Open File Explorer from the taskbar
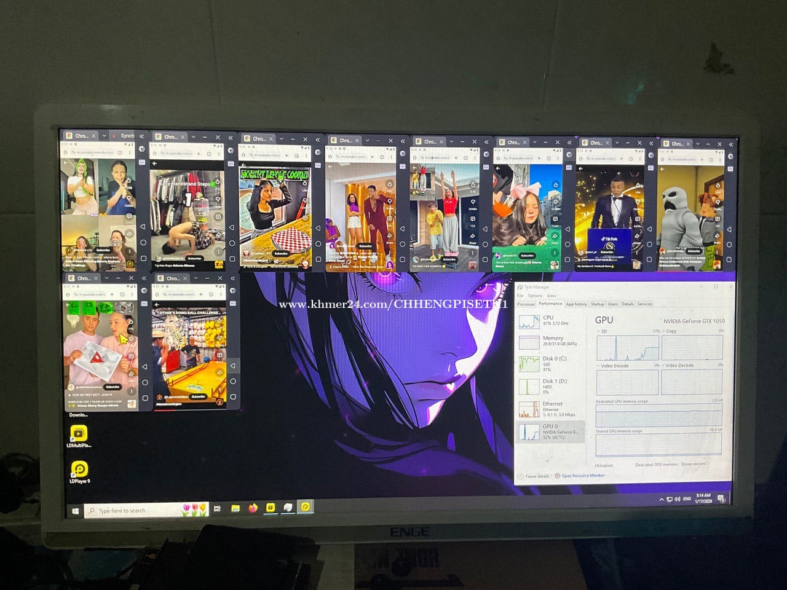787x590 pixels. [x=235, y=509]
